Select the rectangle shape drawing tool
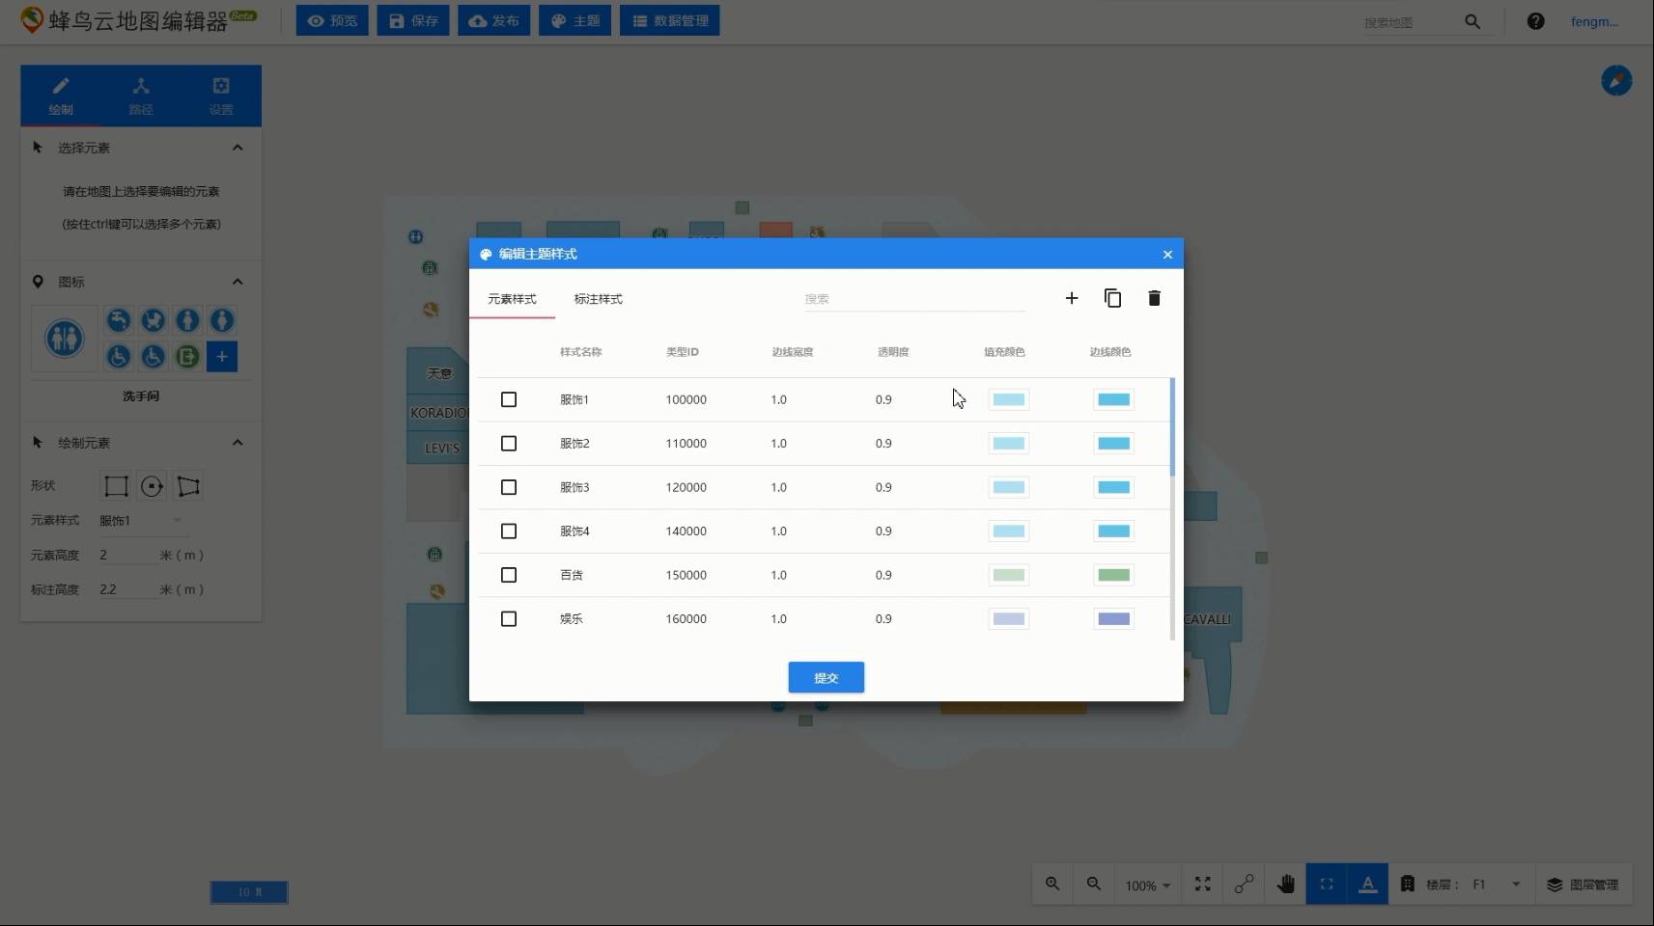 point(116,486)
